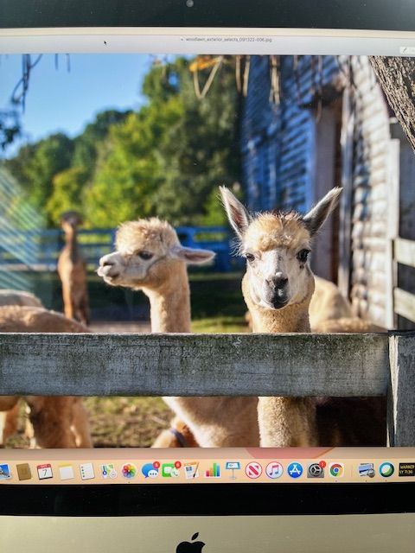Open Preview from the Dock's left end
This screenshot has width=415, height=553.
tap(4, 472)
